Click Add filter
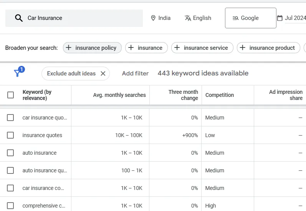The height and width of the screenshot is (211, 306). (x=135, y=74)
